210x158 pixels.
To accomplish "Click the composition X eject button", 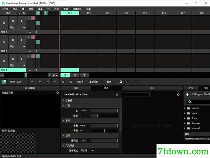I will point(20,13).
